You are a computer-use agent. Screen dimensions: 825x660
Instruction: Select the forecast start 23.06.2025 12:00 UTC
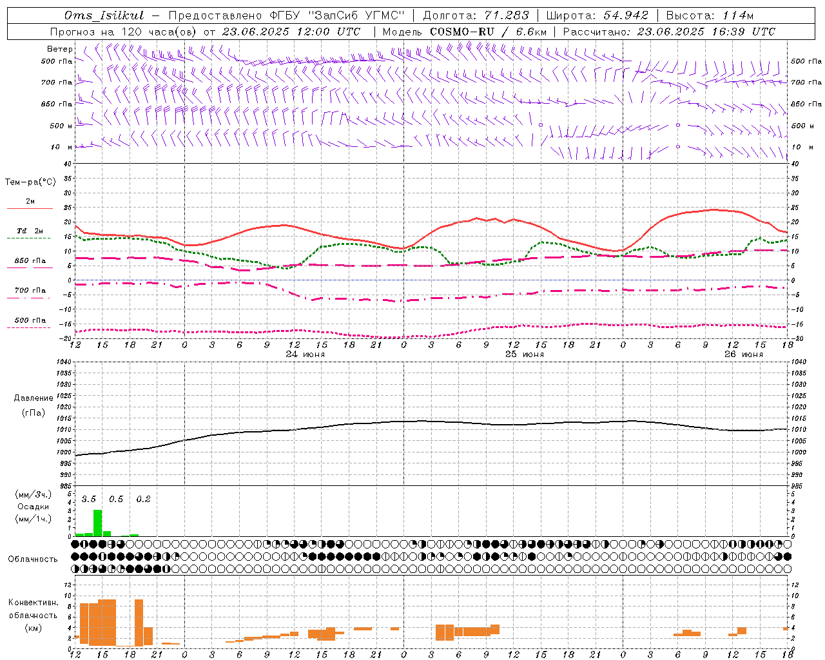tap(291, 32)
